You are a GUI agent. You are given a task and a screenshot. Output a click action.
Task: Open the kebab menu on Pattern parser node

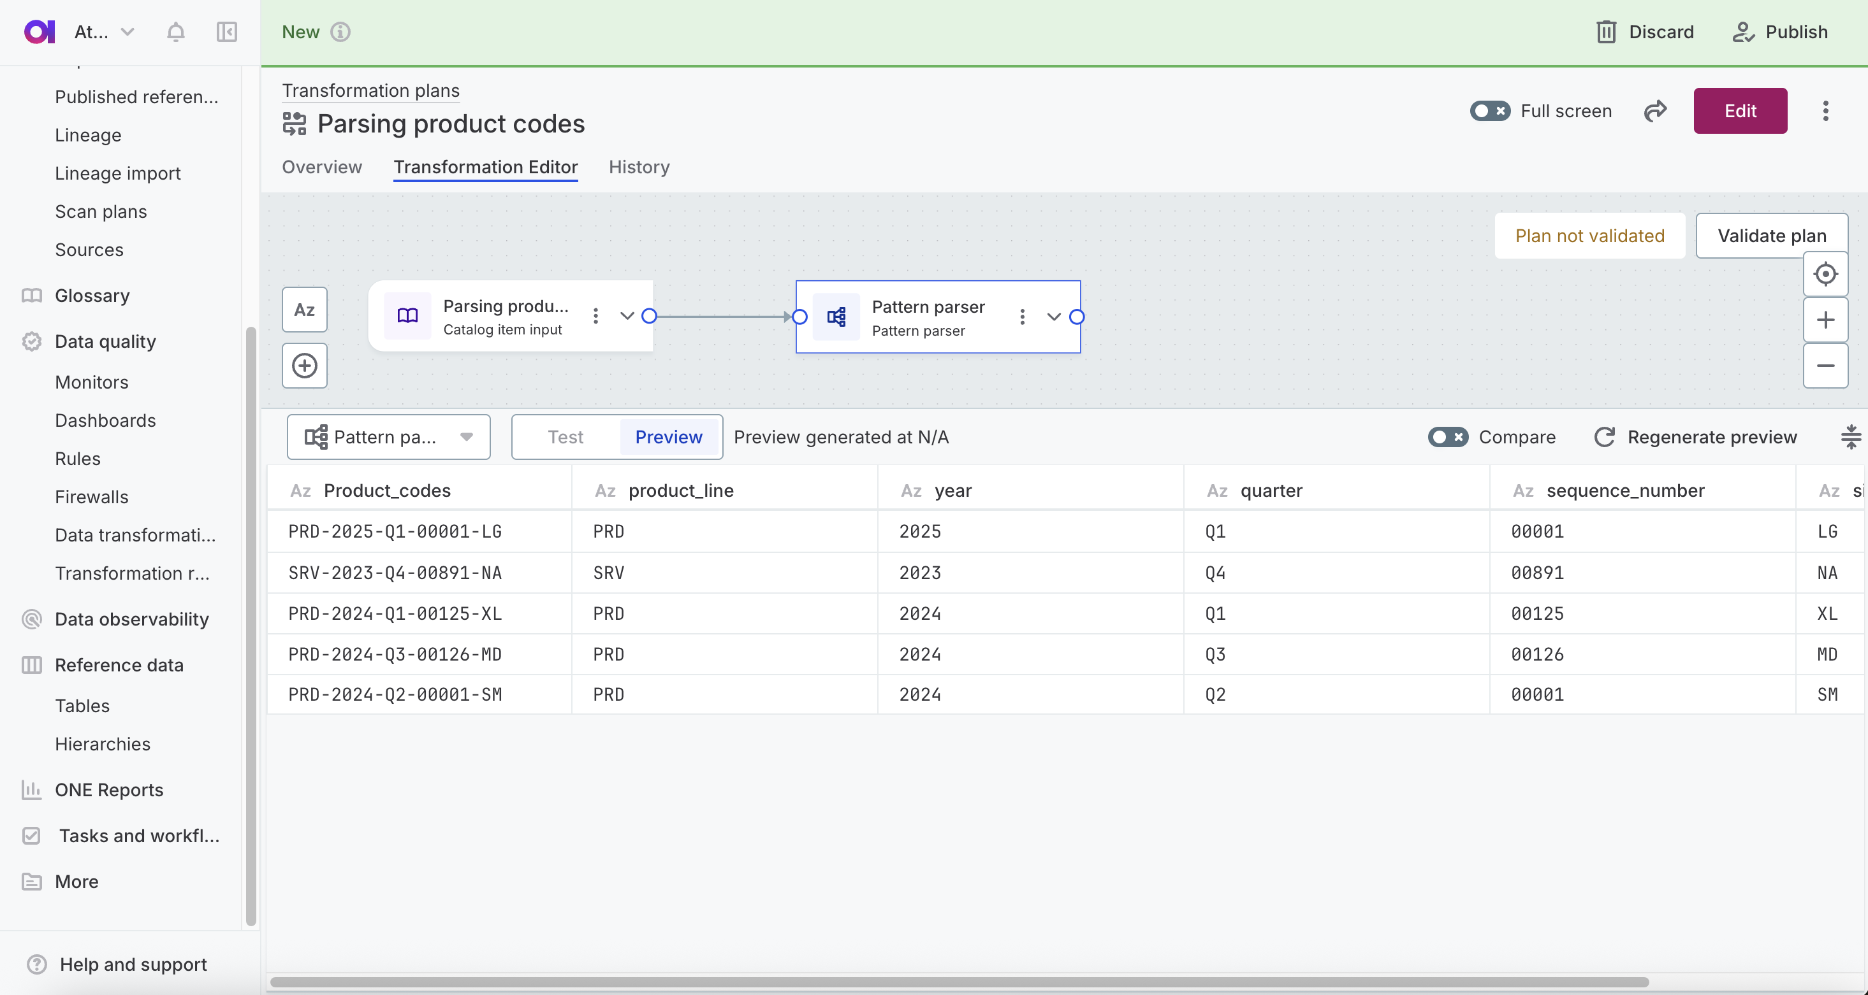pos(1023,317)
